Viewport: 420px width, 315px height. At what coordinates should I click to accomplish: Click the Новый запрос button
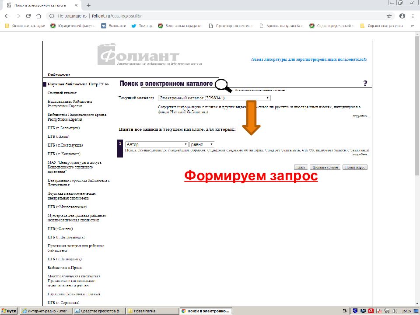(x=355, y=167)
